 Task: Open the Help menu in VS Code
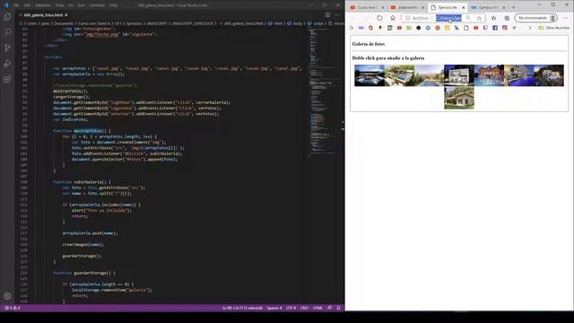pyautogui.click(x=114, y=5)
